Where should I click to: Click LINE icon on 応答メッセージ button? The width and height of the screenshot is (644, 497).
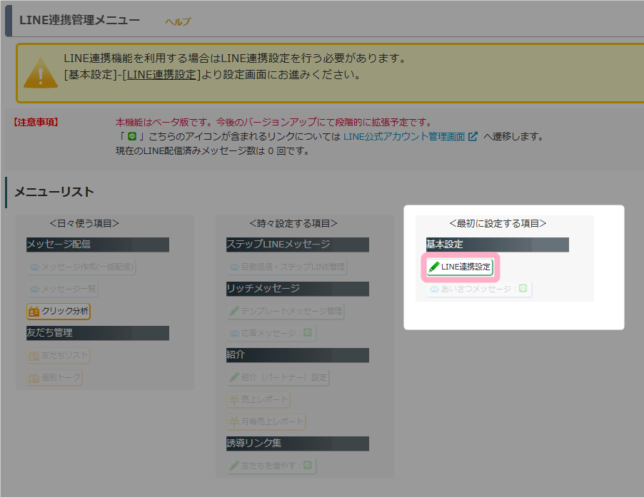307,332
